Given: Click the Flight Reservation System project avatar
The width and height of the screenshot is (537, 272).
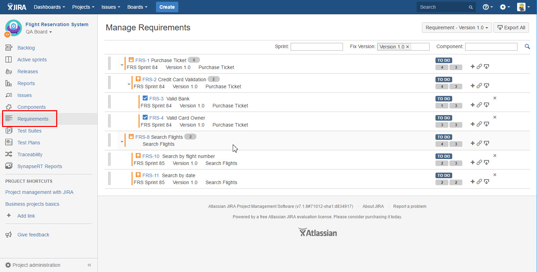Looking at the screenshot, I should [13, 28].
